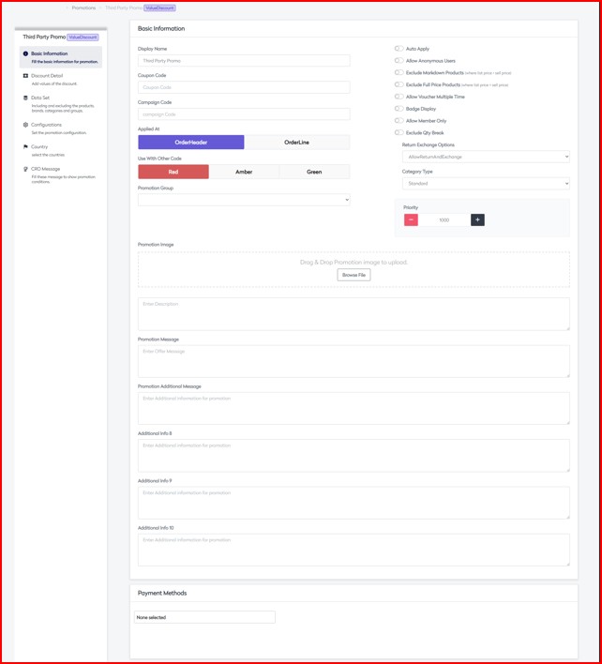This screenshot has height=664, width=602.
Task: Click the Data Set database icon
Action: [x=25, y=98]
